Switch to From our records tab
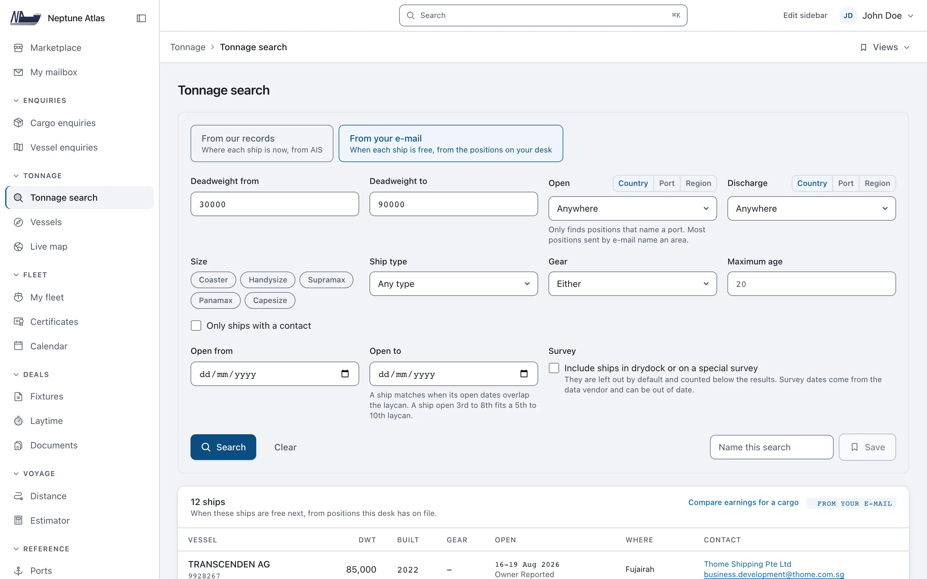Image resolution: width=927 pixels, height=579 pixels. 262,143
